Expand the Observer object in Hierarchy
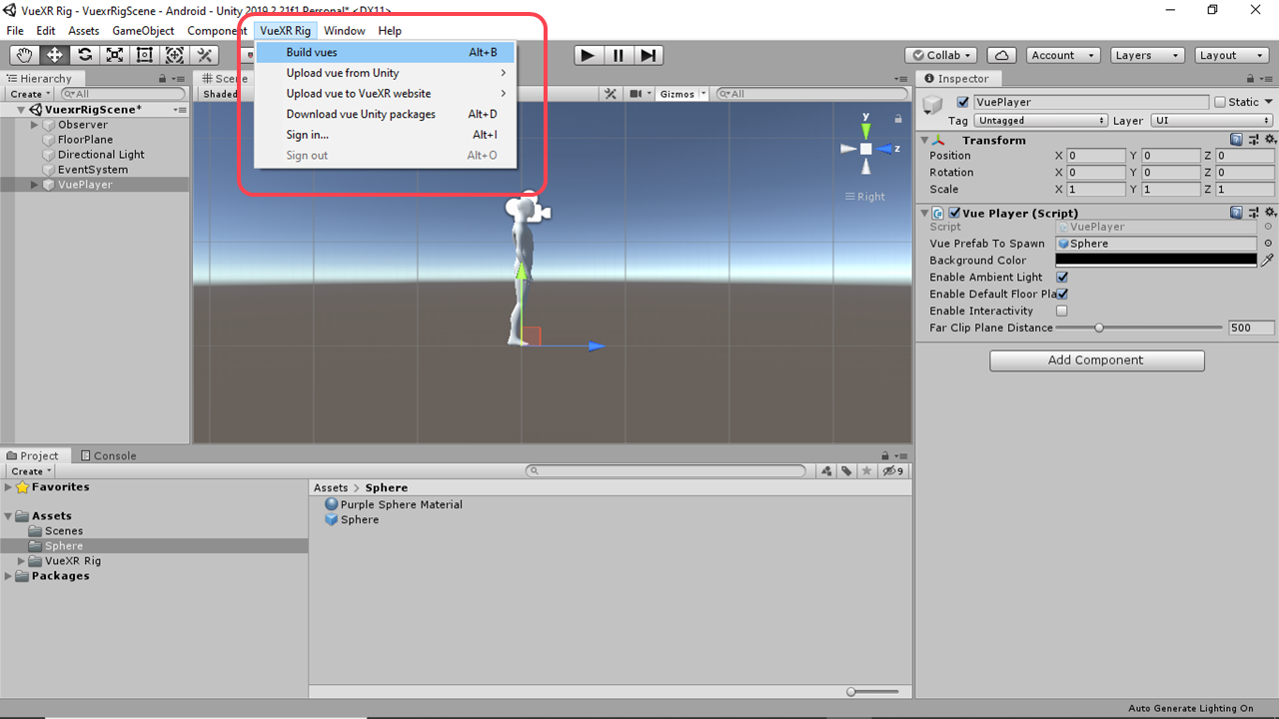The height and width of the screenshot is (719, 1279). tap(35, 125)
